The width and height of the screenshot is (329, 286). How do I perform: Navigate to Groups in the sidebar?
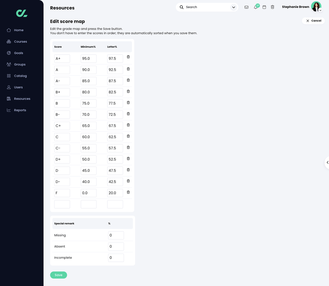click(16, 65)
